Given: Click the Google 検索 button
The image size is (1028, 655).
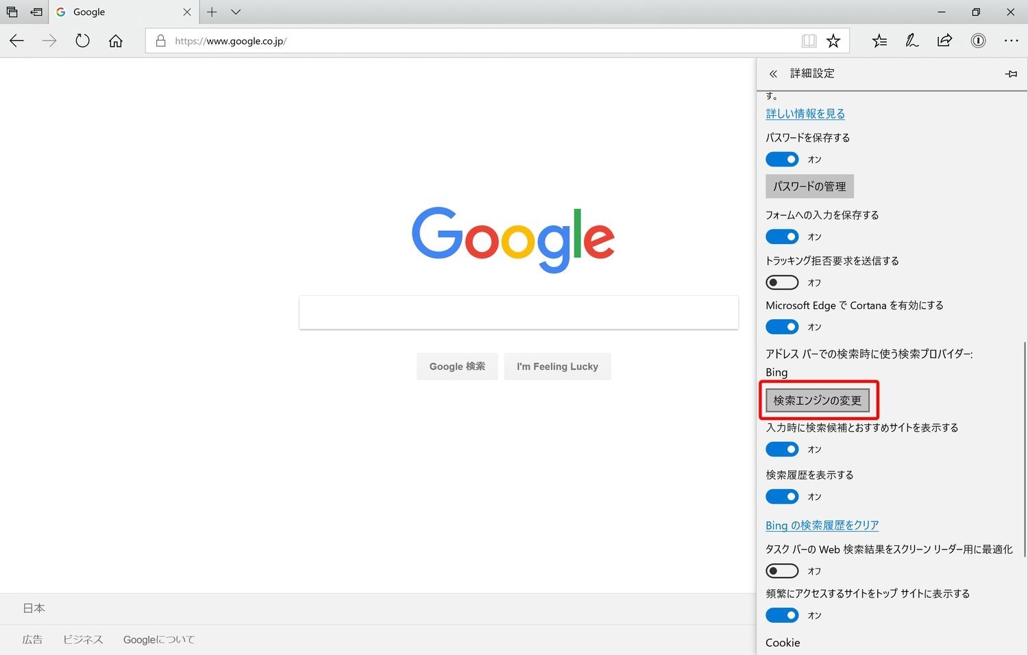Looking at the screenshot, I should [457, 367].
